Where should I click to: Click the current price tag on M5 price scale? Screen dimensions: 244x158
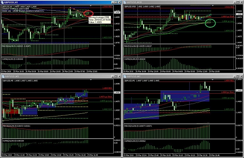point(117,92)
